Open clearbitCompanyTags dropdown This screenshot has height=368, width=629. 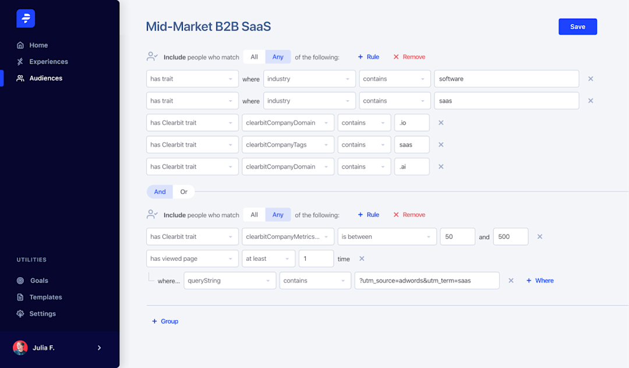point(288,145)
